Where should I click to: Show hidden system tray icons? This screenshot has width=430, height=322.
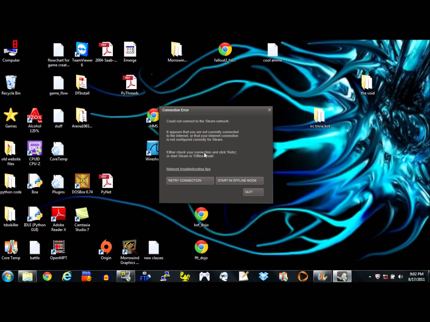(x=370, y=277)
